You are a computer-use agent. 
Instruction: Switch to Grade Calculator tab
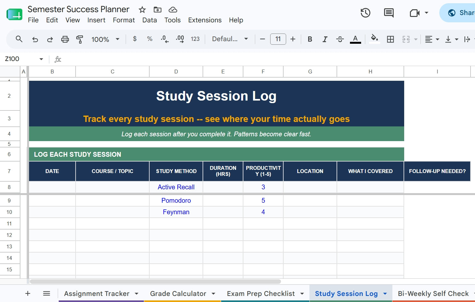coord(178,293)
